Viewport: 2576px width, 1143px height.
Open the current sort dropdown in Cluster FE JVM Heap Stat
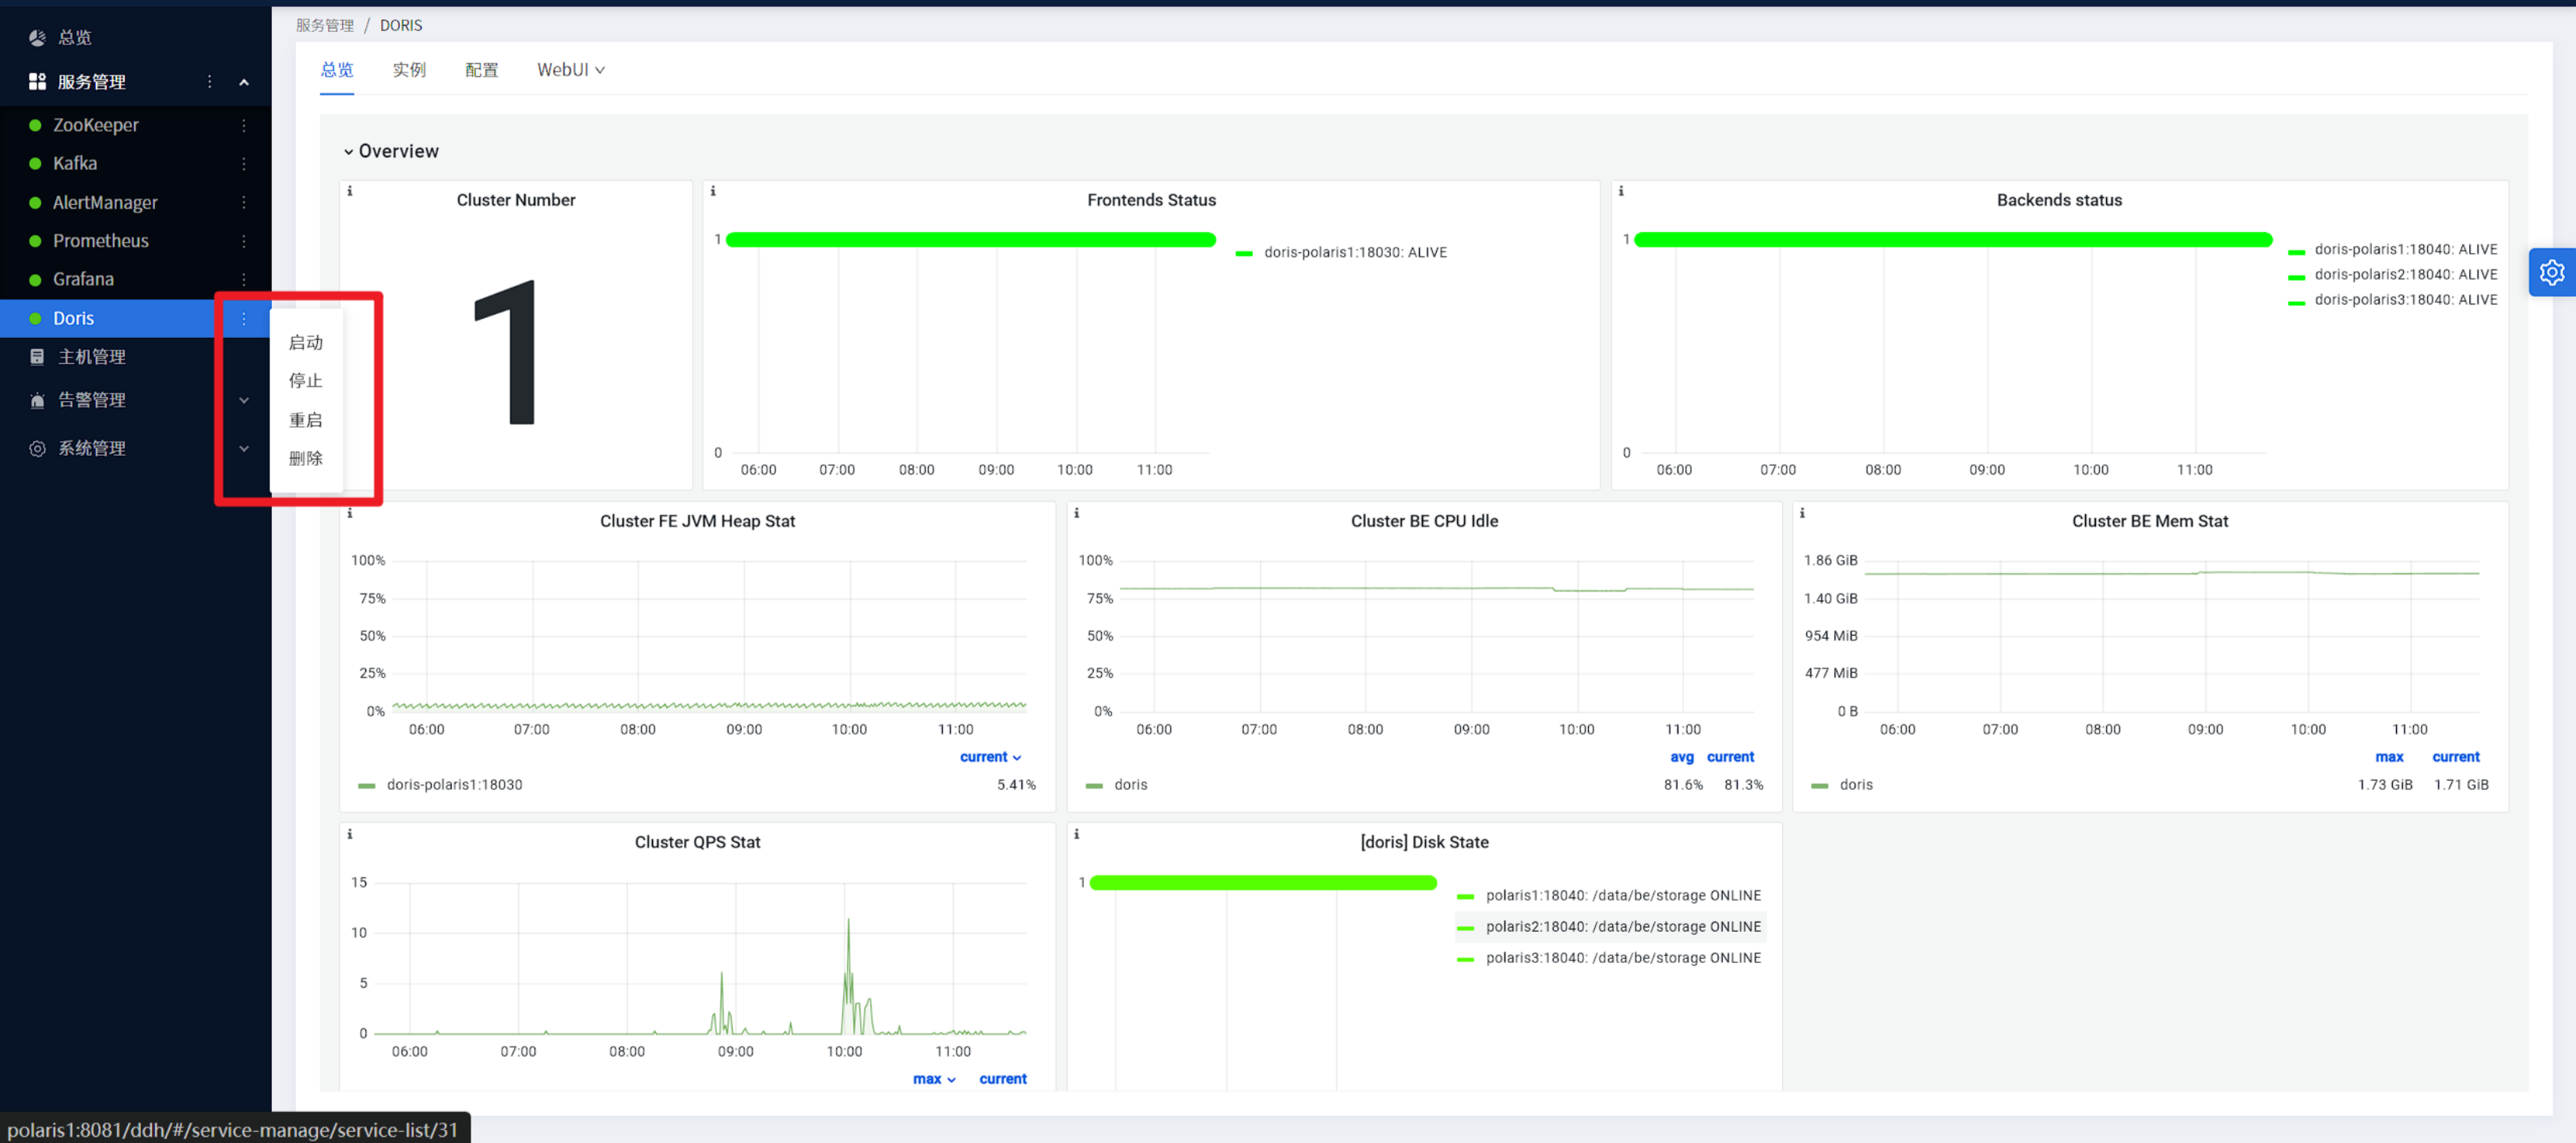click(989, 757)
